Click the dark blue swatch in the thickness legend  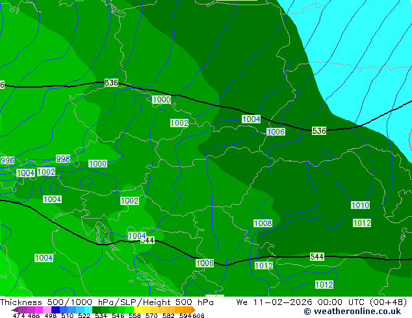pyautogui.click(x=55, y=310)
